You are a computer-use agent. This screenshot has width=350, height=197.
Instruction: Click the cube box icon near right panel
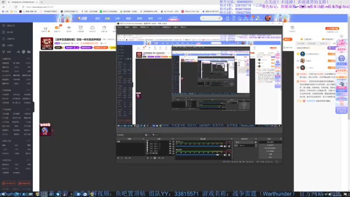[292, 28]
